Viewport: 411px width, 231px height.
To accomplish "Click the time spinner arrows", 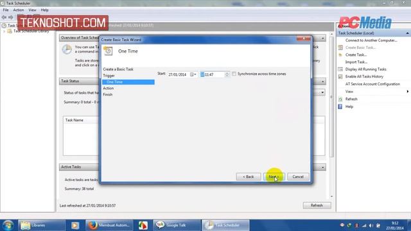I will point(227,74).
